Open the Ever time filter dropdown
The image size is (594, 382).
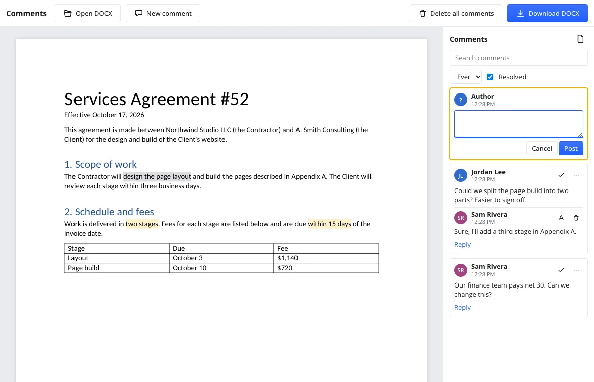466,77
